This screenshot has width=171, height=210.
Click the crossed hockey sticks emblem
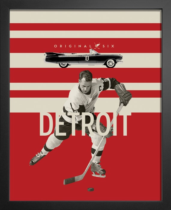click(x=97, y=46)
